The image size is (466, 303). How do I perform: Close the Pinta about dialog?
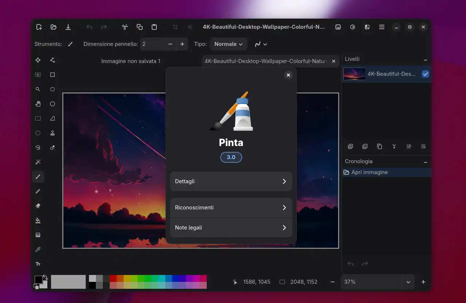click(288, 75)
